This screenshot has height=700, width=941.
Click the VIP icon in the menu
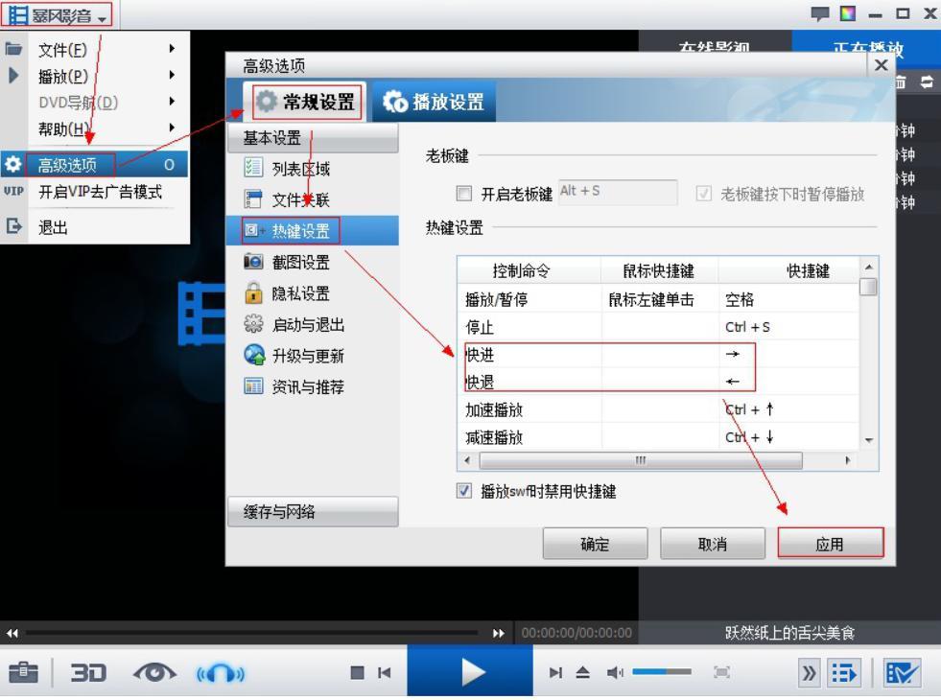(13, 192)
